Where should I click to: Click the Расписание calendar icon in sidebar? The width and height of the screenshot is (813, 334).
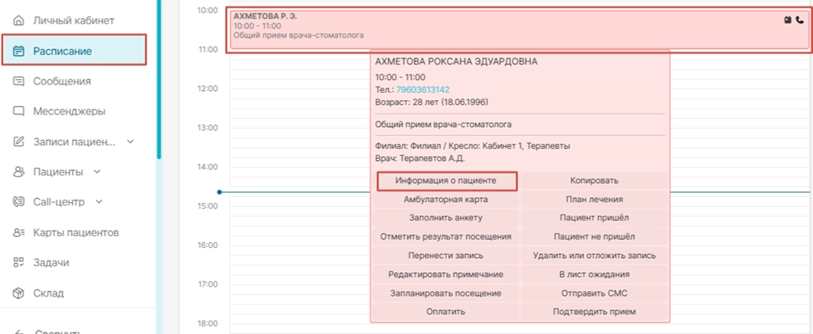18,51
